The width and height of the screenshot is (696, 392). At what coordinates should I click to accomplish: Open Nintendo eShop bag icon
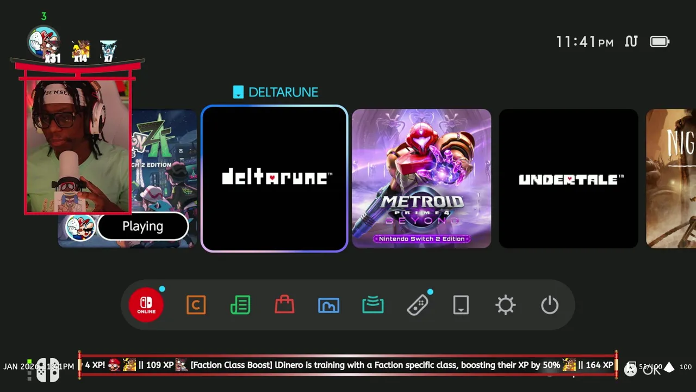click(284, 305)
